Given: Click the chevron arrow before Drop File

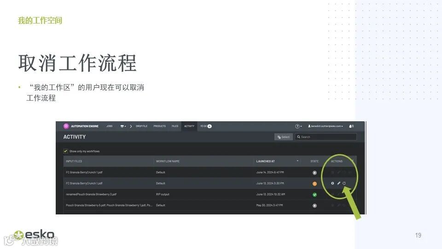Looking at the screenshot, I should [x=131, y=126].
